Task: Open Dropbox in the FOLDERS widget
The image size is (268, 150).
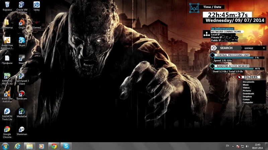Action: click(x=247, y=97)
